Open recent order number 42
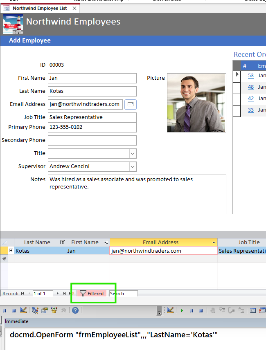This screenshot has height=350, width=266. 251,99
